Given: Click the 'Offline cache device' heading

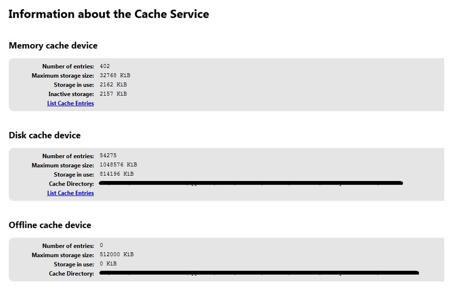Looking at the screenshot, I should [x=50, y=225].
